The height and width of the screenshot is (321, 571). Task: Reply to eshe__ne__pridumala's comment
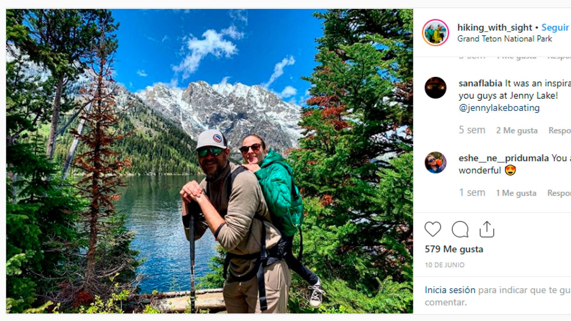click(559, 193)
